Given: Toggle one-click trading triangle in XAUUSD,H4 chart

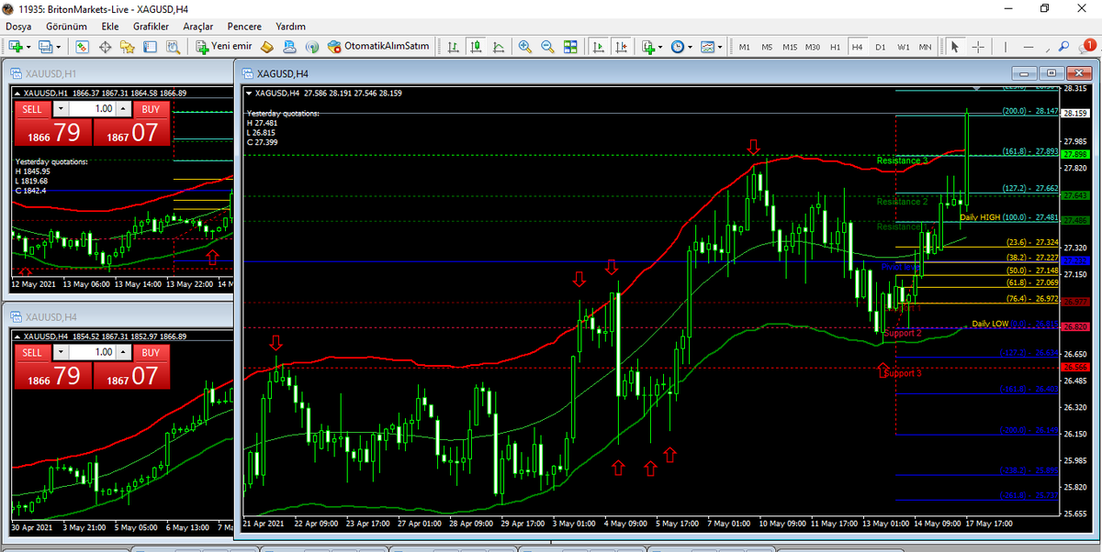Looking at the screenshot, I should pyautogui.click(x=18, y=337).
